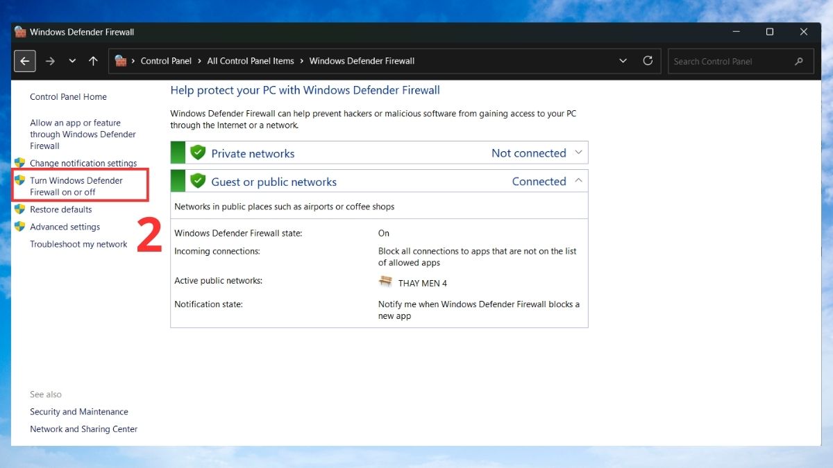
Task: Click the green shield beside Guest or public networks
Action: [198, 181]
